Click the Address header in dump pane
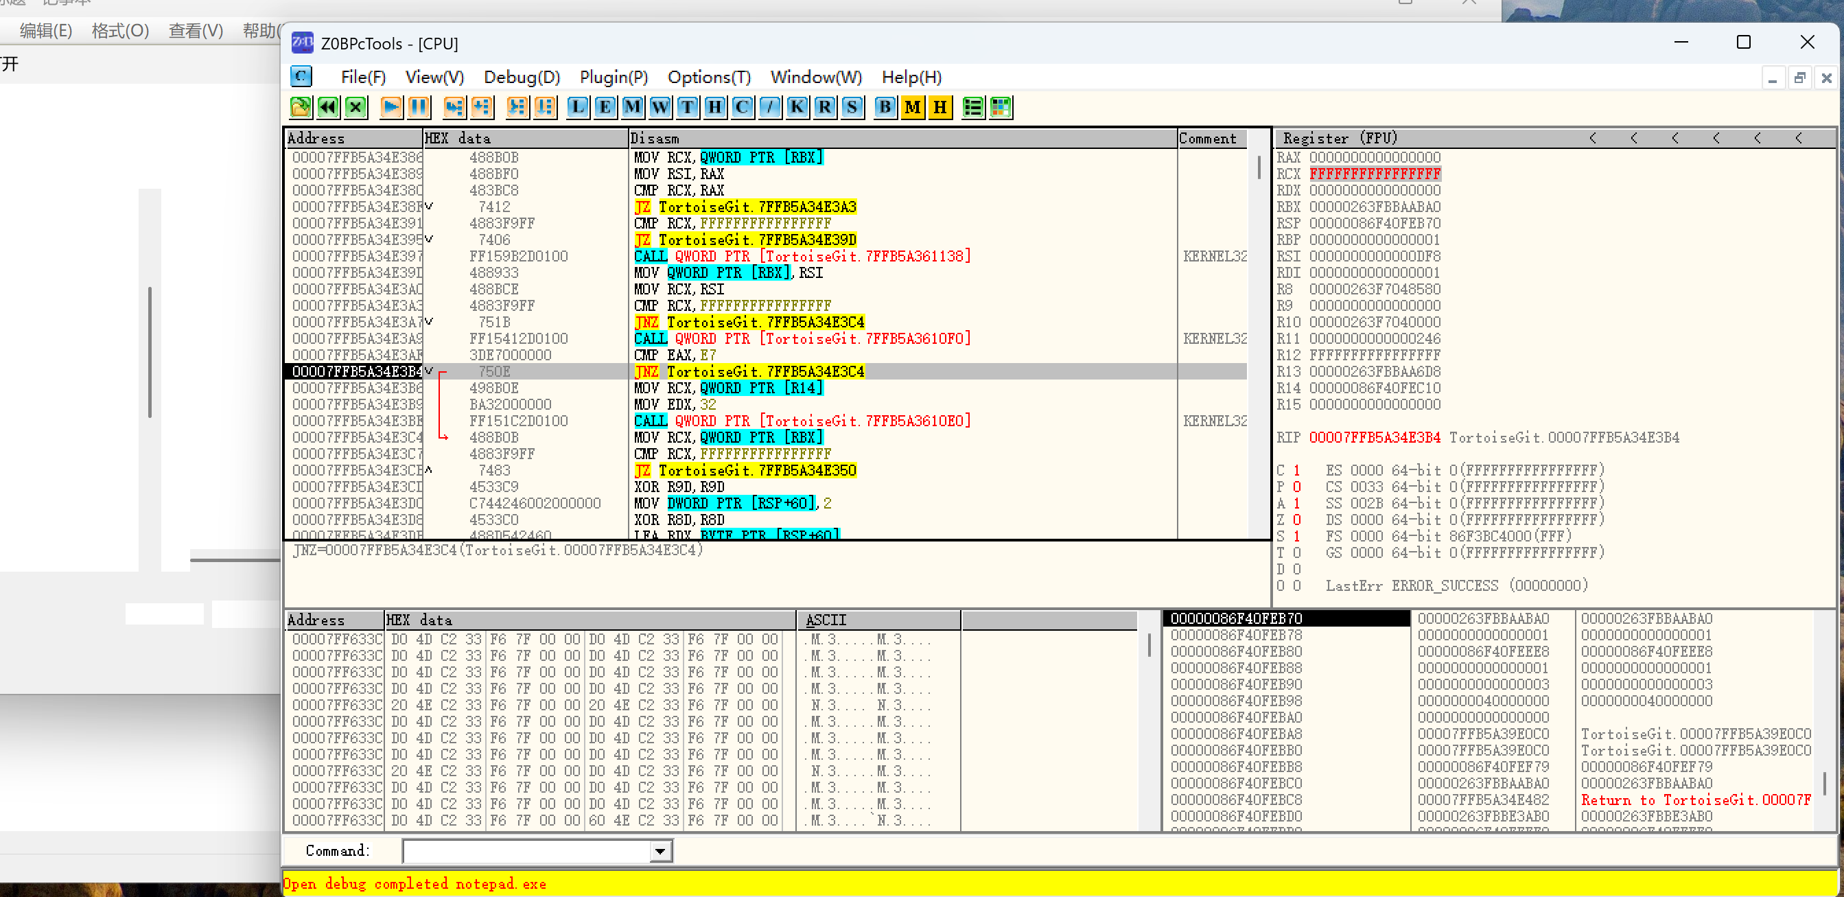 (x=334, y=620)
